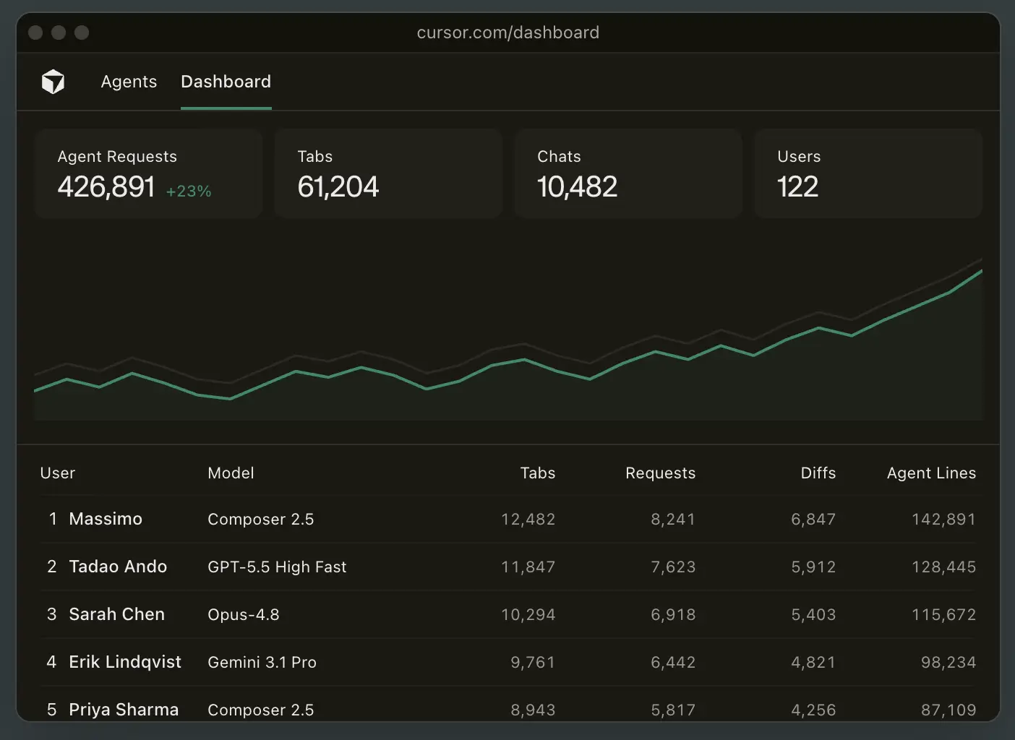Click the Gemini 3.1 Pro model cell
The width and height of the screenshot is (1015, 740).
tap(262, 663)
